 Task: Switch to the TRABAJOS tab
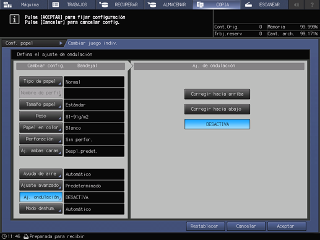72,4
